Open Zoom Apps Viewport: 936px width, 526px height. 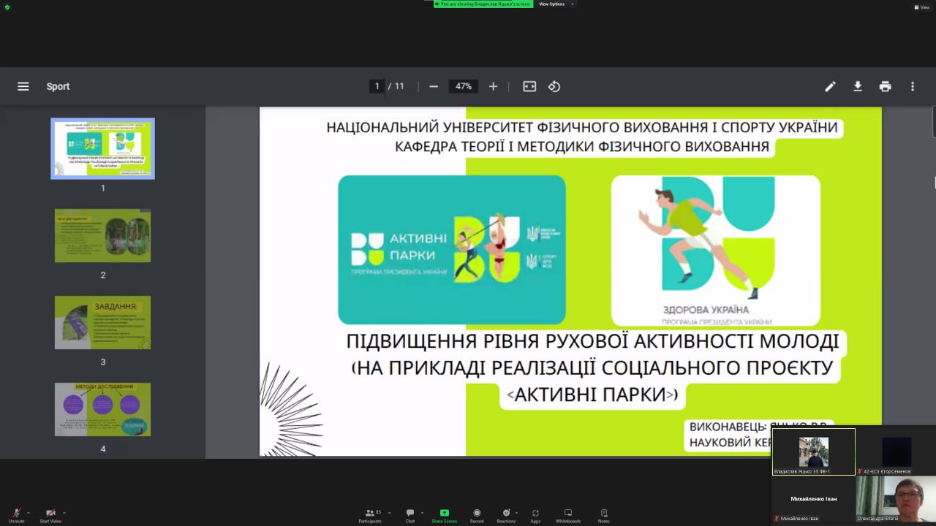pos(535,513)
